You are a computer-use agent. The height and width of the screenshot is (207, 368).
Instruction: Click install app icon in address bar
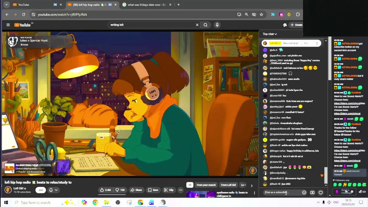[x=239, y=14]
